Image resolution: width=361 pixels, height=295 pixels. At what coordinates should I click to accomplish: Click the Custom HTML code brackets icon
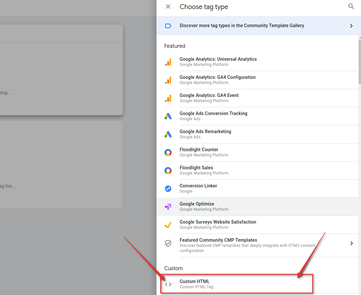coord(168,284)
